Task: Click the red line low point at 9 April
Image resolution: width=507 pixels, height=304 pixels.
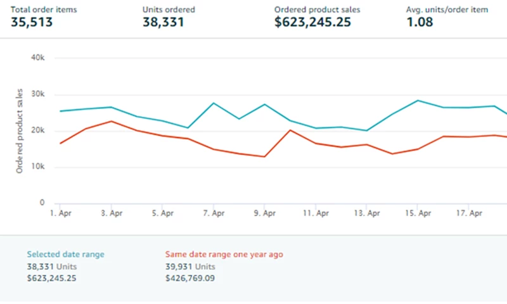Action: (x=264, y=156)
